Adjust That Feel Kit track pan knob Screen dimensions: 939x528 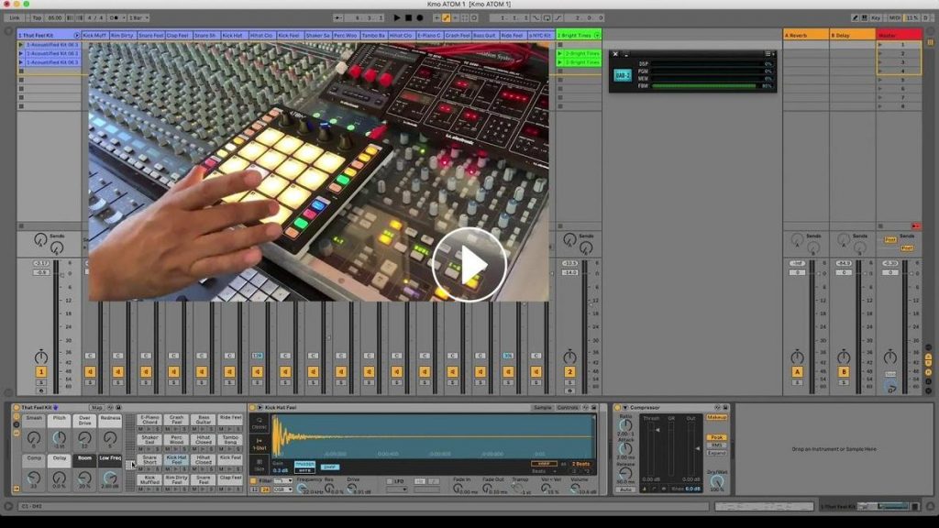(40, 357)
